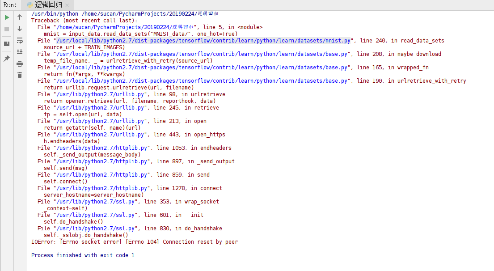Click the 'temp_file_name, _ = urlretrieve_with_retry' line
Screen dimensions: 494x271
(x=128, y=61)
